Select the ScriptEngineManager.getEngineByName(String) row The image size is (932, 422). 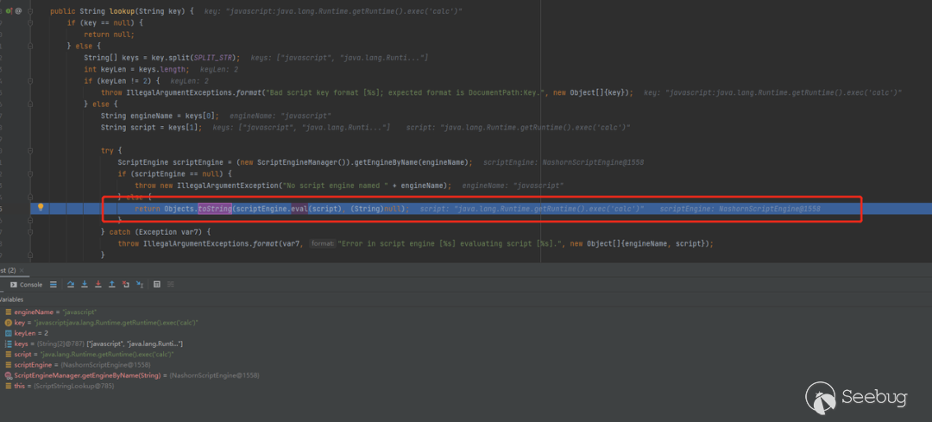(x=131, y=375)
